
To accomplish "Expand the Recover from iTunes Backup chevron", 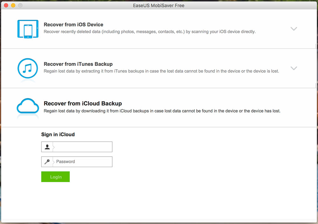I will [294, 68].
